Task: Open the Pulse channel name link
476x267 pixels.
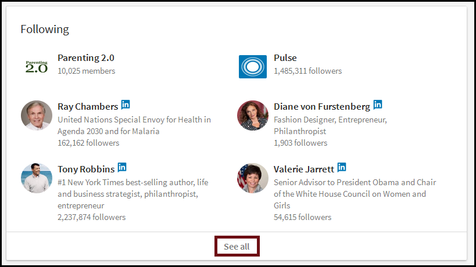Action: pyautogui.click(x=285, y=58)
